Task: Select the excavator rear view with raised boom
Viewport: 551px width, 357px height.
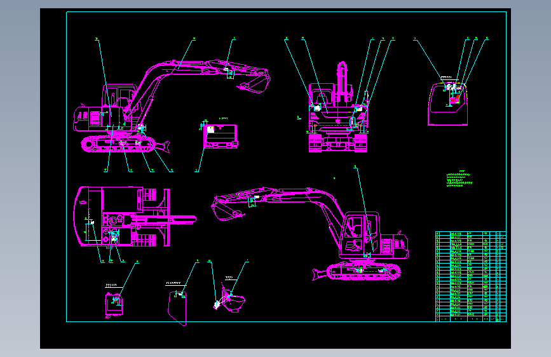Action: click(x=337, y=107)
